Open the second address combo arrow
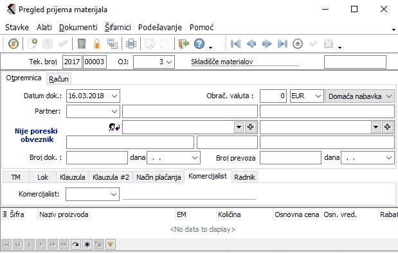This screenshot has height=253, width=398. 375,126
